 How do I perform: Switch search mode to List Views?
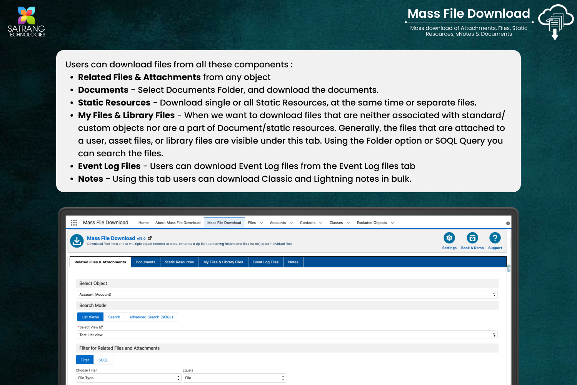pyautogui.click(x=90, y=317)
